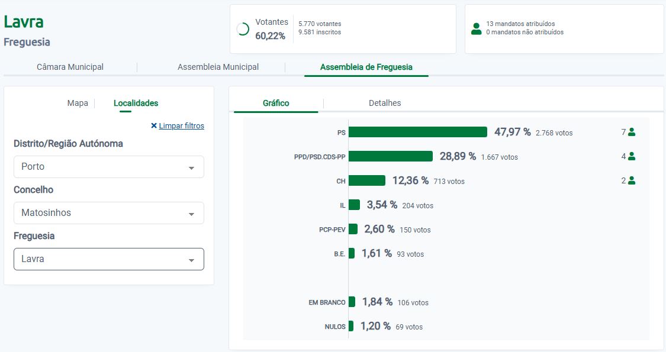Click the PPD/PSD.CDS-PP seats person icon
This screenshot has width=666, height=352.
pos(632,157)
